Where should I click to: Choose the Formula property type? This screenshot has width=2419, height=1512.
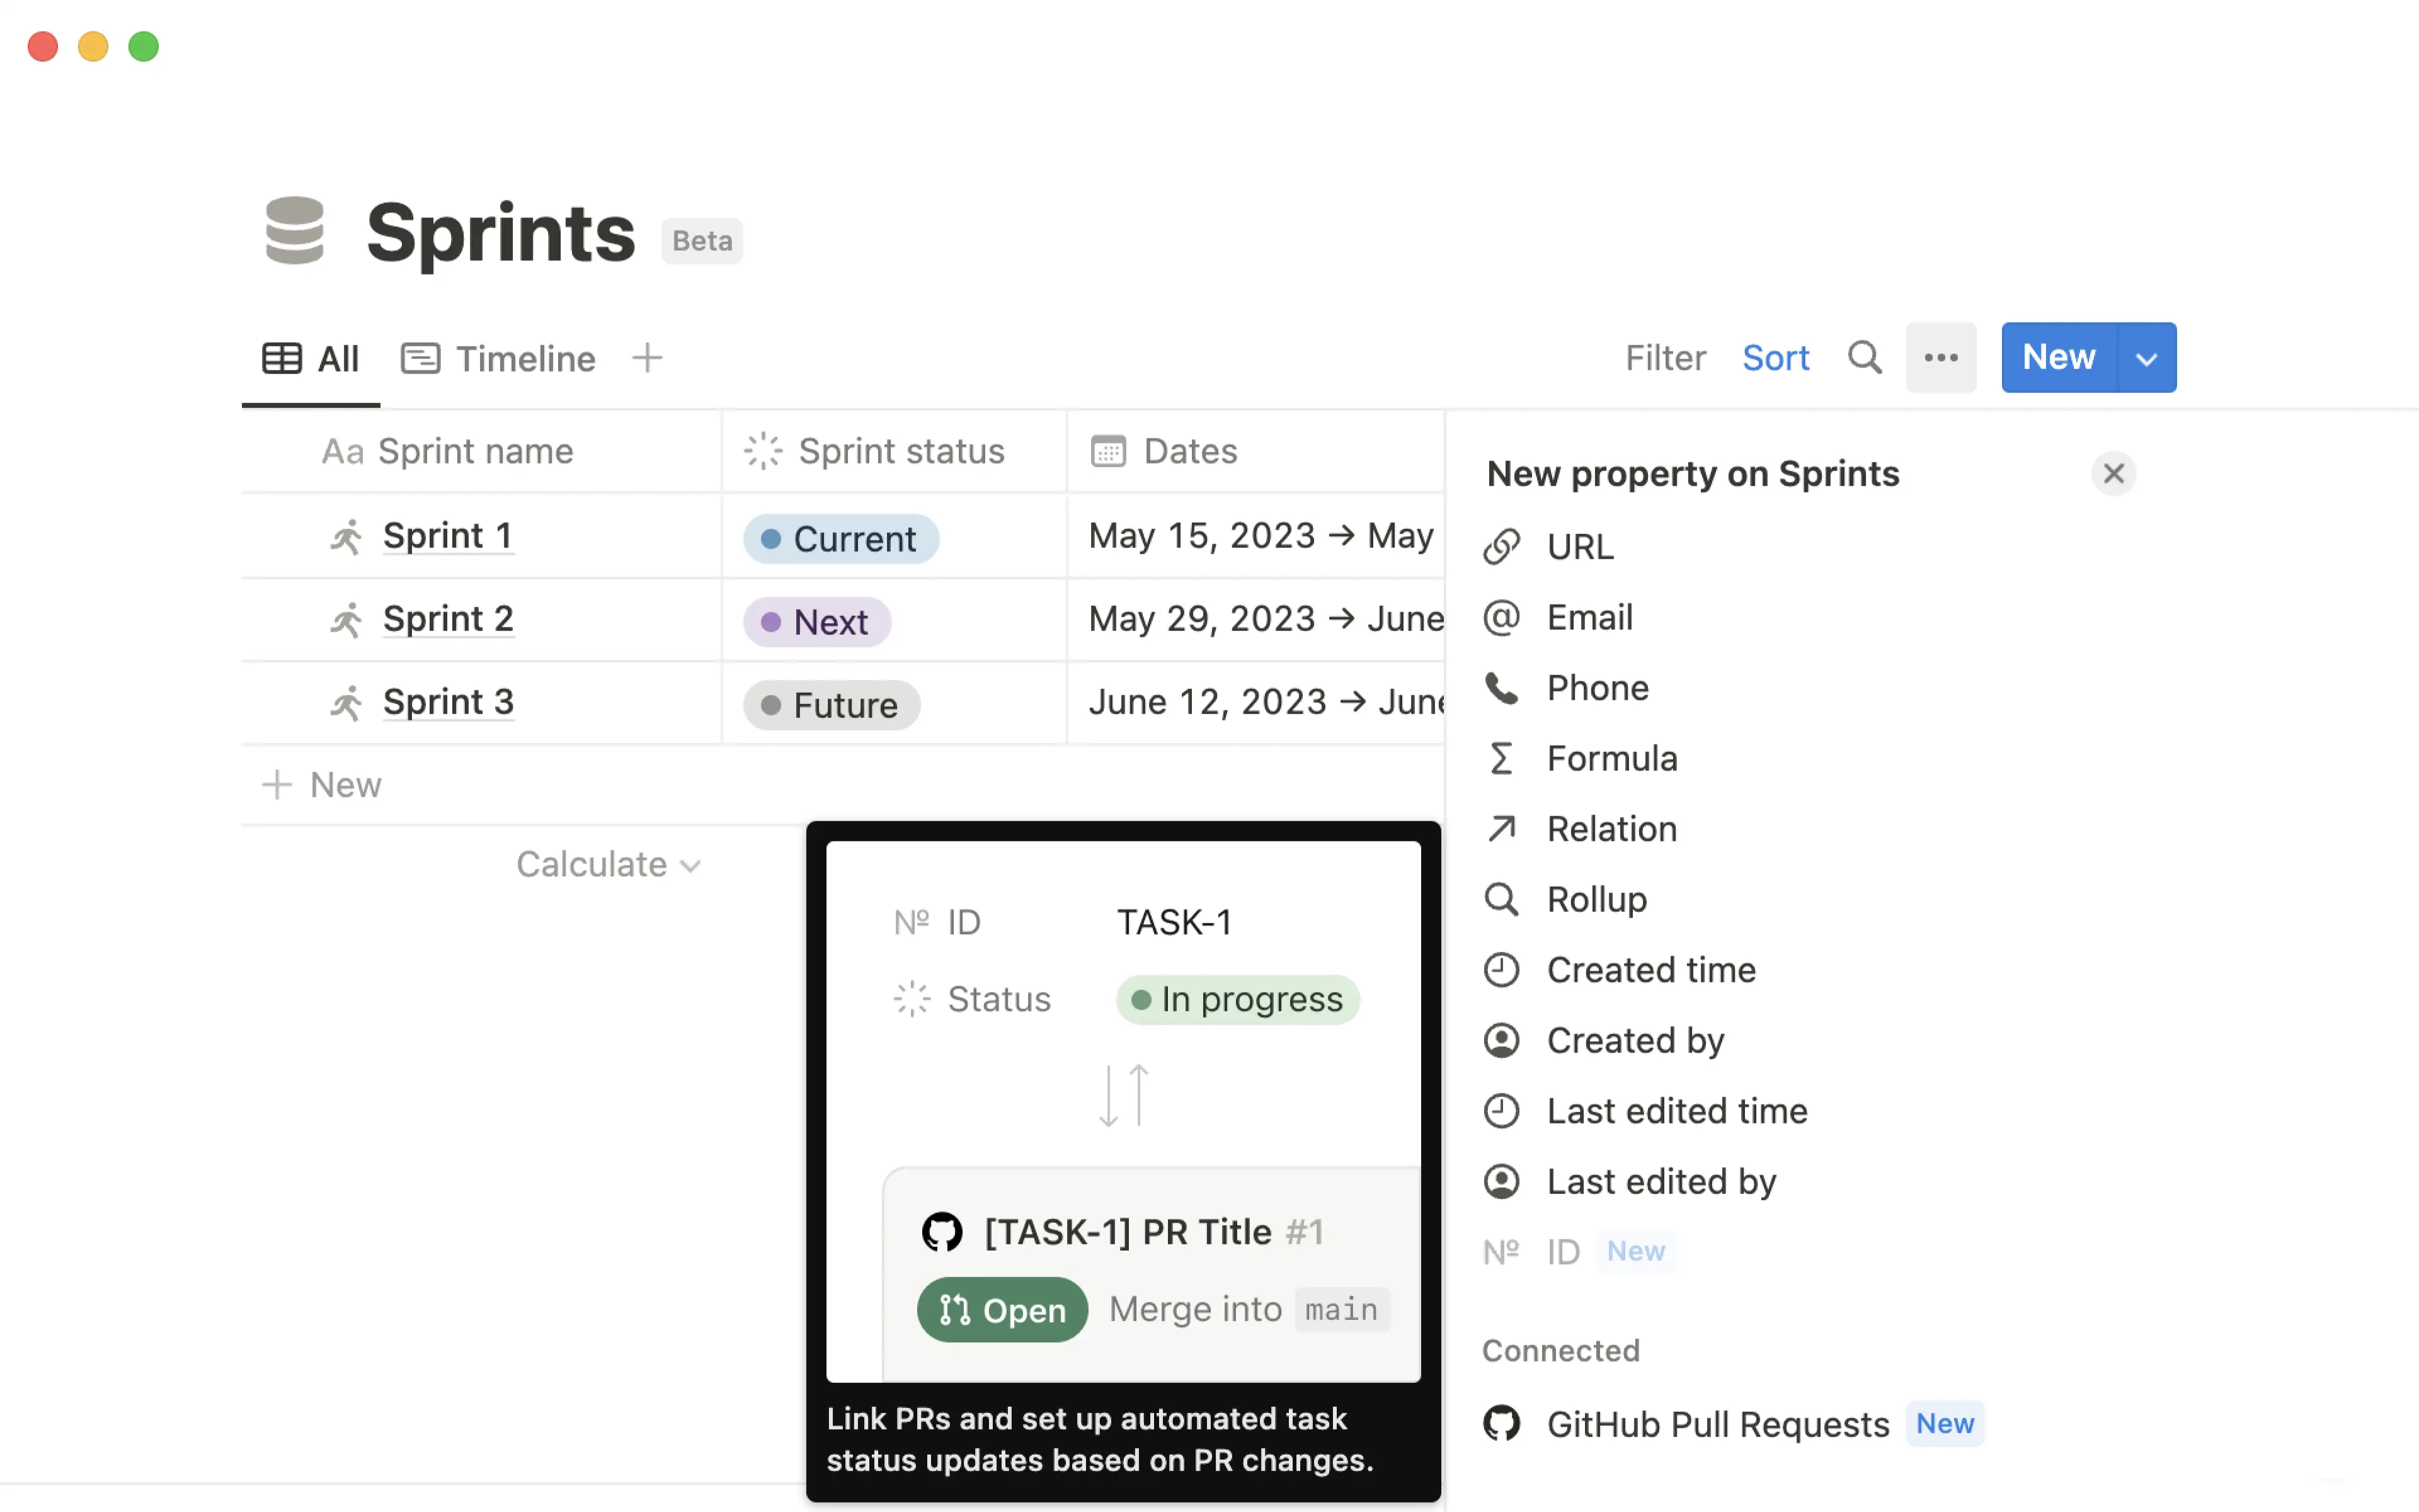(1611, 758)
